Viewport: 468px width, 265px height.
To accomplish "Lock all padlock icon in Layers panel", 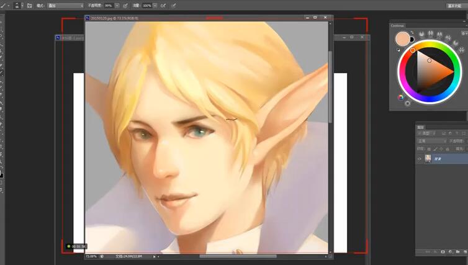I will pos(448,148).
